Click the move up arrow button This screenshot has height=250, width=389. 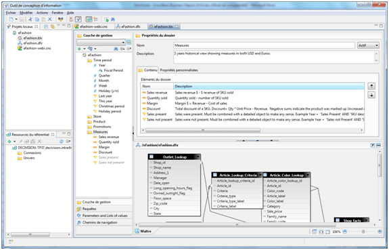click(371, 86)
